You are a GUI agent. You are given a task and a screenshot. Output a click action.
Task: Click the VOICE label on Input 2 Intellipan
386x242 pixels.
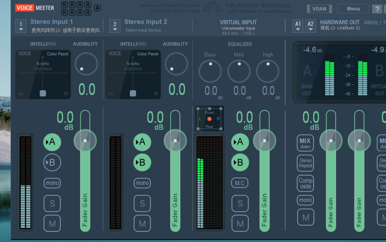coord(115,54)
